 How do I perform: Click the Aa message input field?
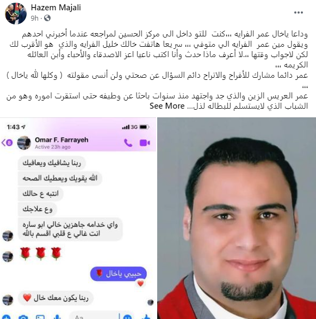95,316
